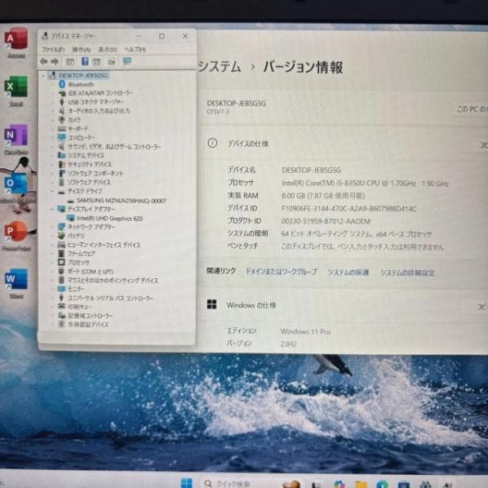Click the show/hide console tree toolbar icon
The height and width of the screenshot is (488, 488).
(x=70, y=62)
